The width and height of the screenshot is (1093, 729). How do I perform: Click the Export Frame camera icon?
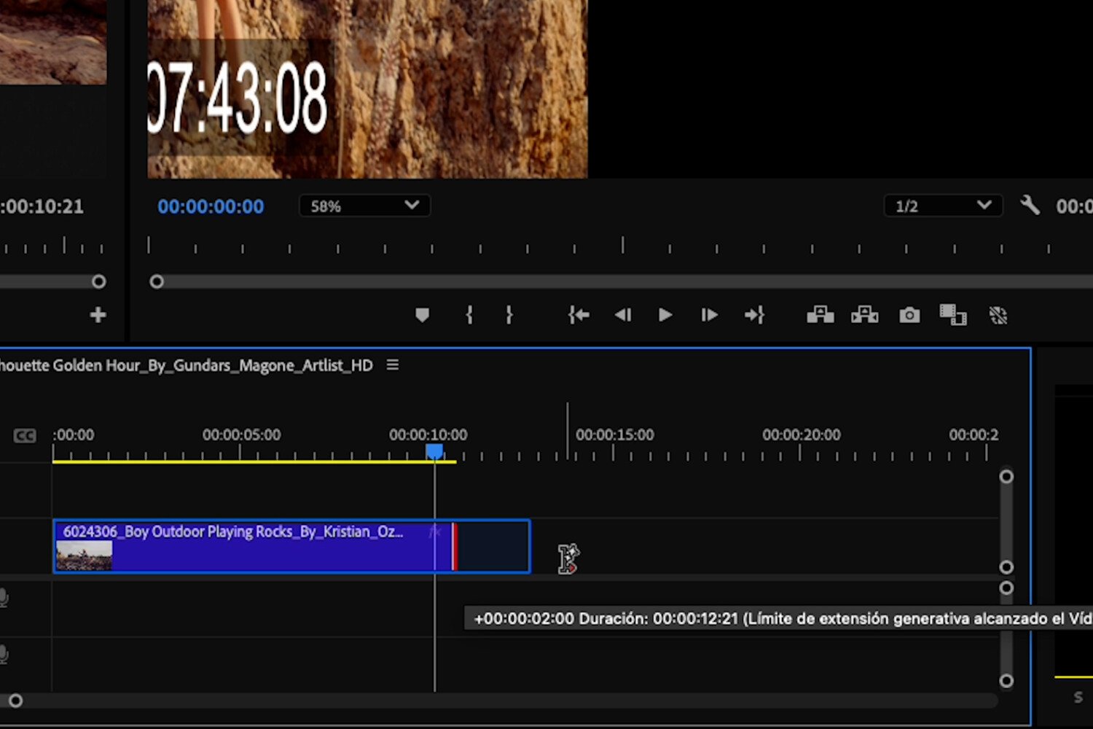pyautogui.click(x=909, y=315)
